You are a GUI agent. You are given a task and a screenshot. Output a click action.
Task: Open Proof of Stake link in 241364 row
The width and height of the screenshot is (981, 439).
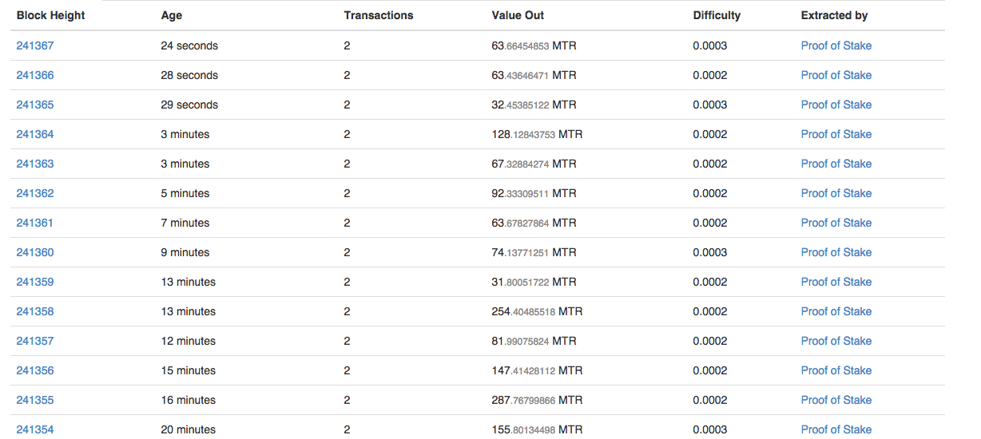point(836,134)
